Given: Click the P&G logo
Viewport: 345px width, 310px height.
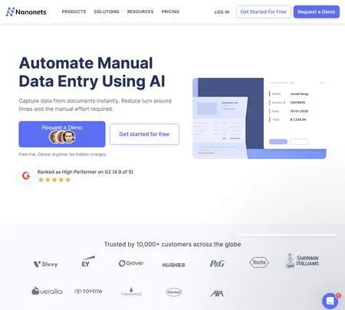Looking at the screenshot, I should pyautogui.click(x=217, y=263).
